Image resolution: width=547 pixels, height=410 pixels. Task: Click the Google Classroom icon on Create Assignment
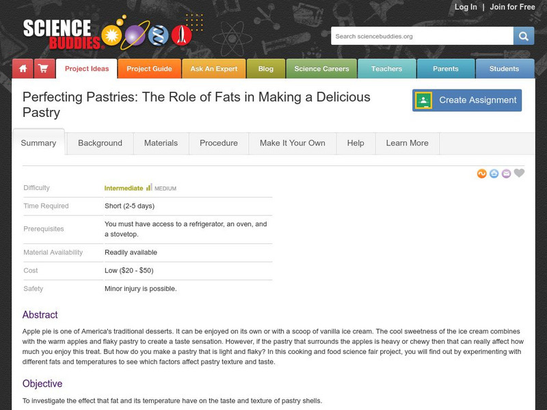(423, 100)
